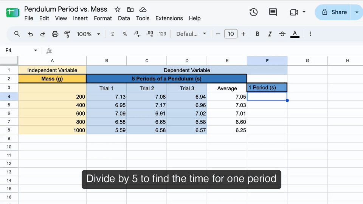Increase font size with plus button

click(243, 34)
